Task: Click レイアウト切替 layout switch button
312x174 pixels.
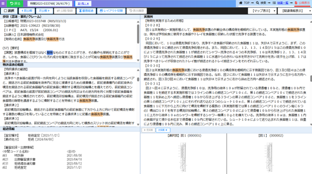Action: pyautogui.click(x=111, y=11)
